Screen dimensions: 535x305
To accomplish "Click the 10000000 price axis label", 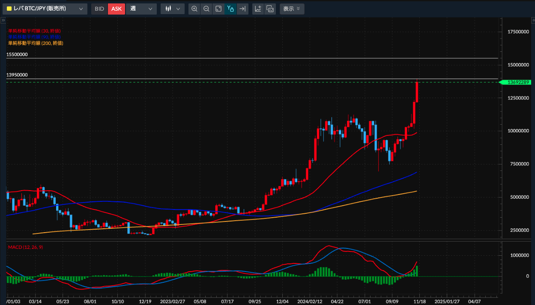I will [518, 131].
